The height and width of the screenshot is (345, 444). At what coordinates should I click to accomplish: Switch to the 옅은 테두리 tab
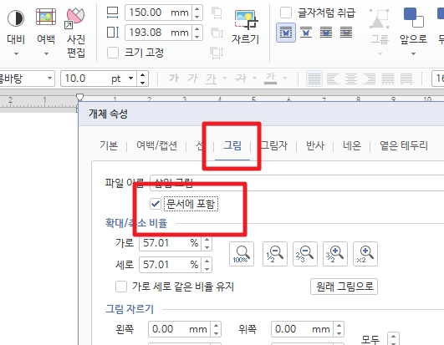(x=404, y=145)
